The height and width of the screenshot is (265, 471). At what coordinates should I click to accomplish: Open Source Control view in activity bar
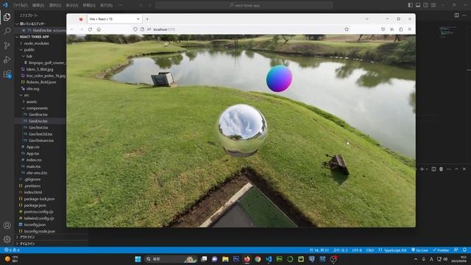click(x=7, y=46)
